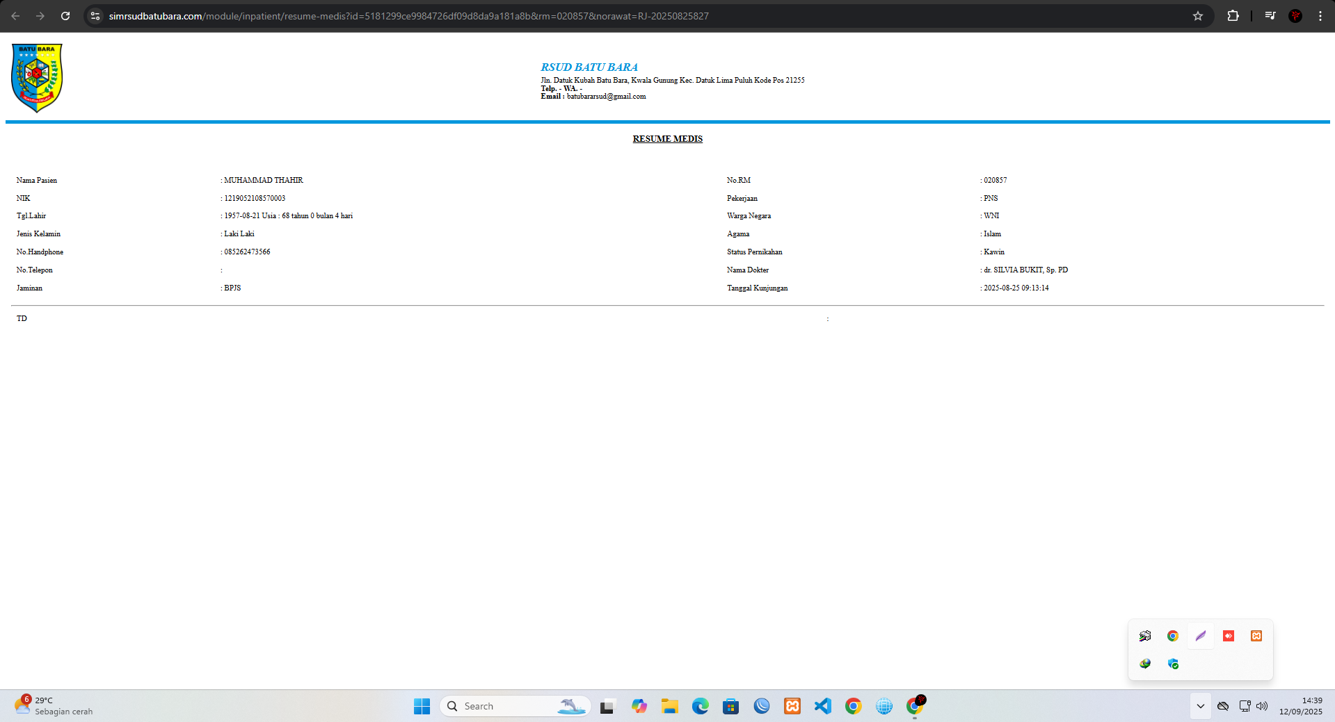Open the network status tray icon

click(x=1245, y=706)
